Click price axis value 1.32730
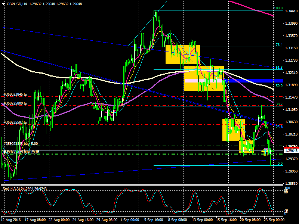Viewport: 299px width, 224px height. click(291, 60)
